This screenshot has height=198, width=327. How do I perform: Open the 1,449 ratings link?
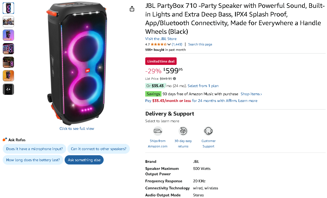[177, 44]
